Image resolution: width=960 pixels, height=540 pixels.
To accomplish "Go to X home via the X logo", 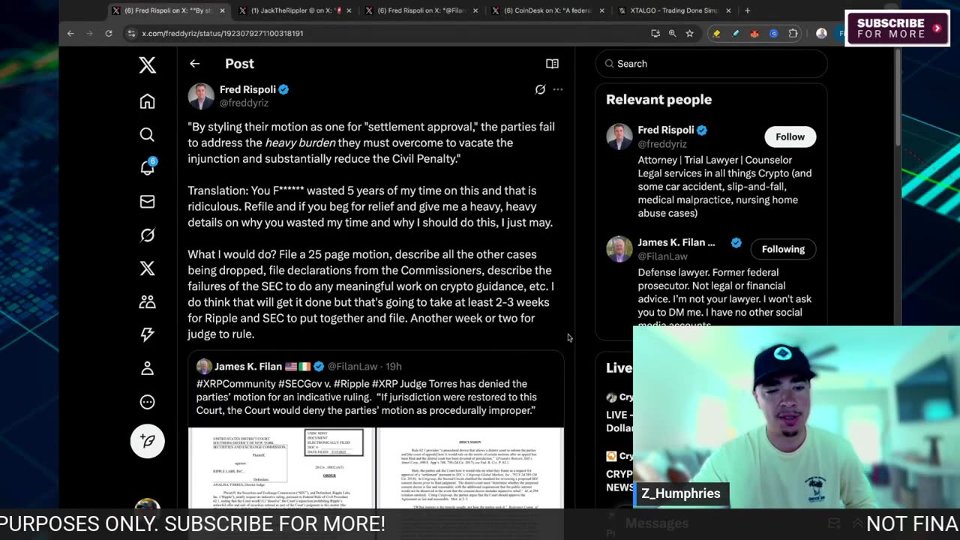I will click(147, 65).
